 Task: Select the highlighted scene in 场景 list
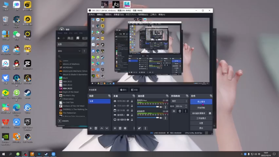[99, 101]
